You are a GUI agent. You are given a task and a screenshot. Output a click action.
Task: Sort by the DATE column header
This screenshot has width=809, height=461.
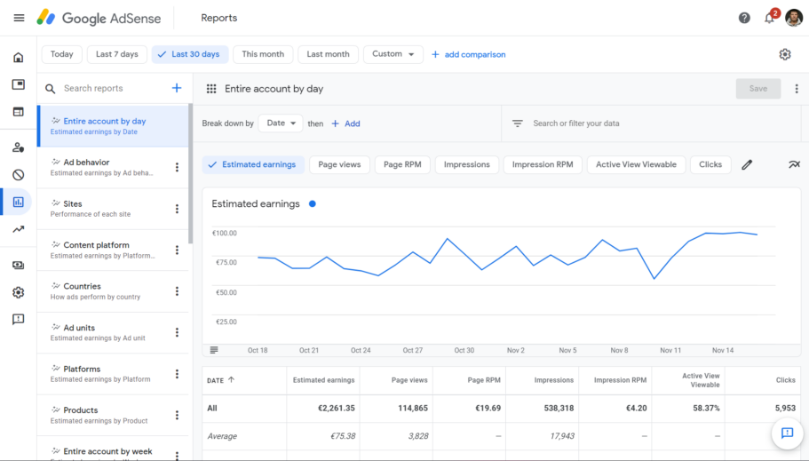pos(221,380)
